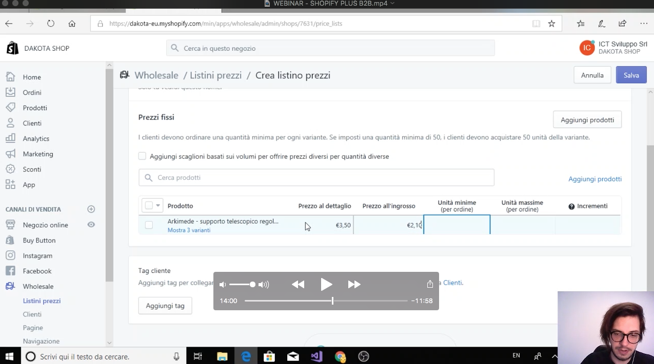Open reading view icon in address bar

click(x=536, y=24)
